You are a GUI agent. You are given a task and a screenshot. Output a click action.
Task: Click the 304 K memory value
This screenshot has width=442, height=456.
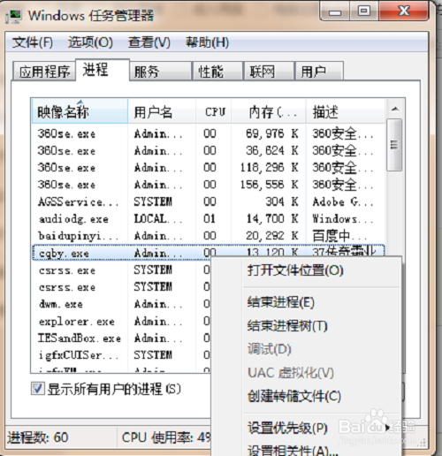coord(282,201)
